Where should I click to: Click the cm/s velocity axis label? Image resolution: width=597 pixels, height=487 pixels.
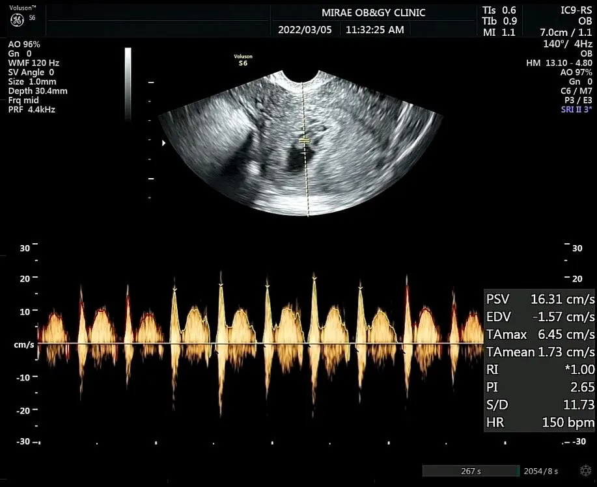pos(24,345)
